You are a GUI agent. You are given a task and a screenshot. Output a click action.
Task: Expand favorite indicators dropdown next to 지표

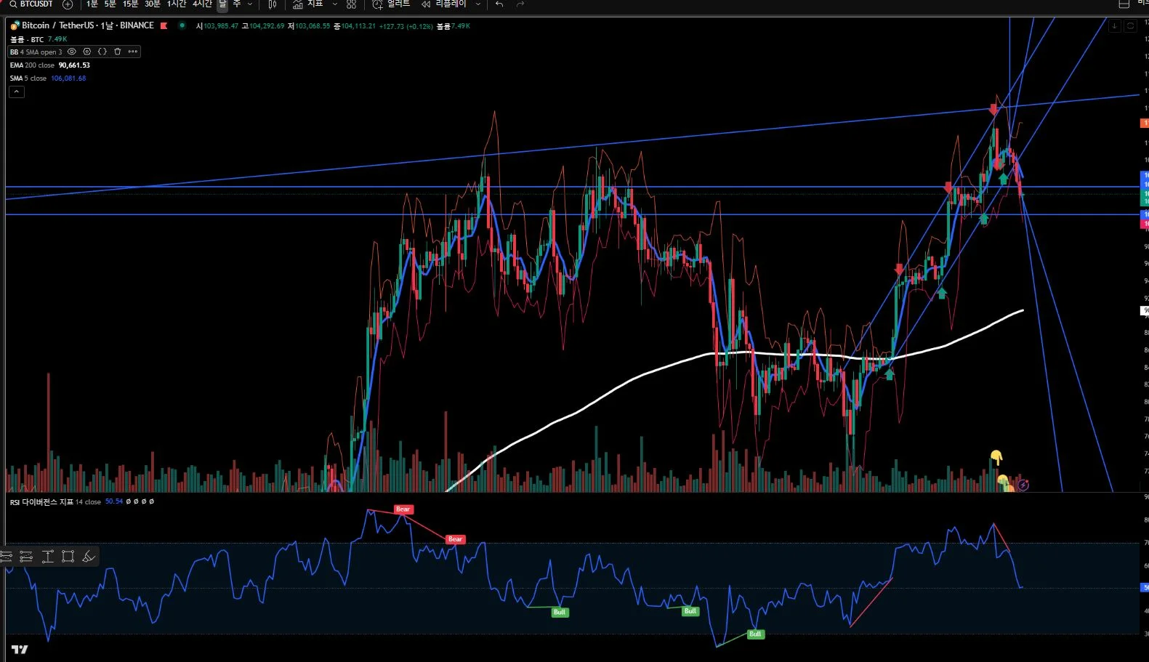coord(335,4)
